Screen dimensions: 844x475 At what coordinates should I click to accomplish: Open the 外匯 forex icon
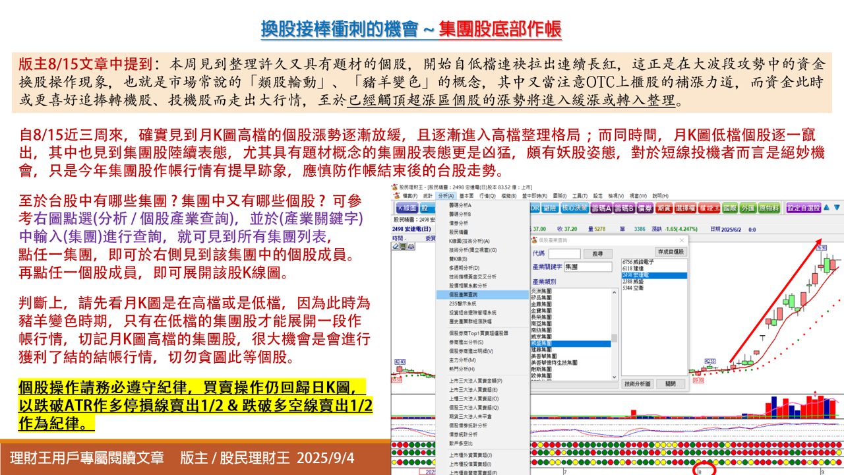[x=749, y=206]
